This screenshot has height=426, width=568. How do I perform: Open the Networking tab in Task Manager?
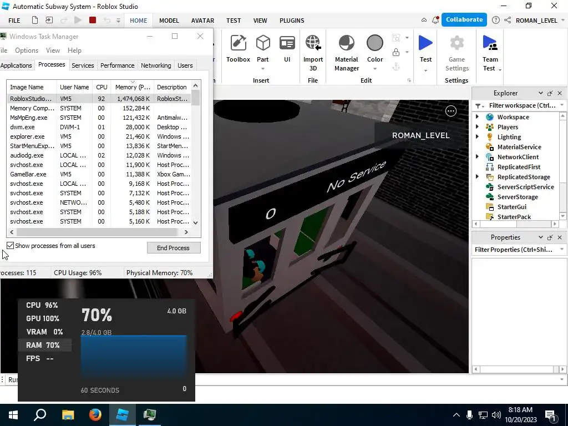(x=156, y=65)
